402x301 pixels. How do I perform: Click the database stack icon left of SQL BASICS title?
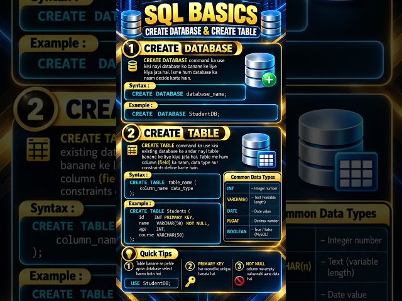coord(131,23)
